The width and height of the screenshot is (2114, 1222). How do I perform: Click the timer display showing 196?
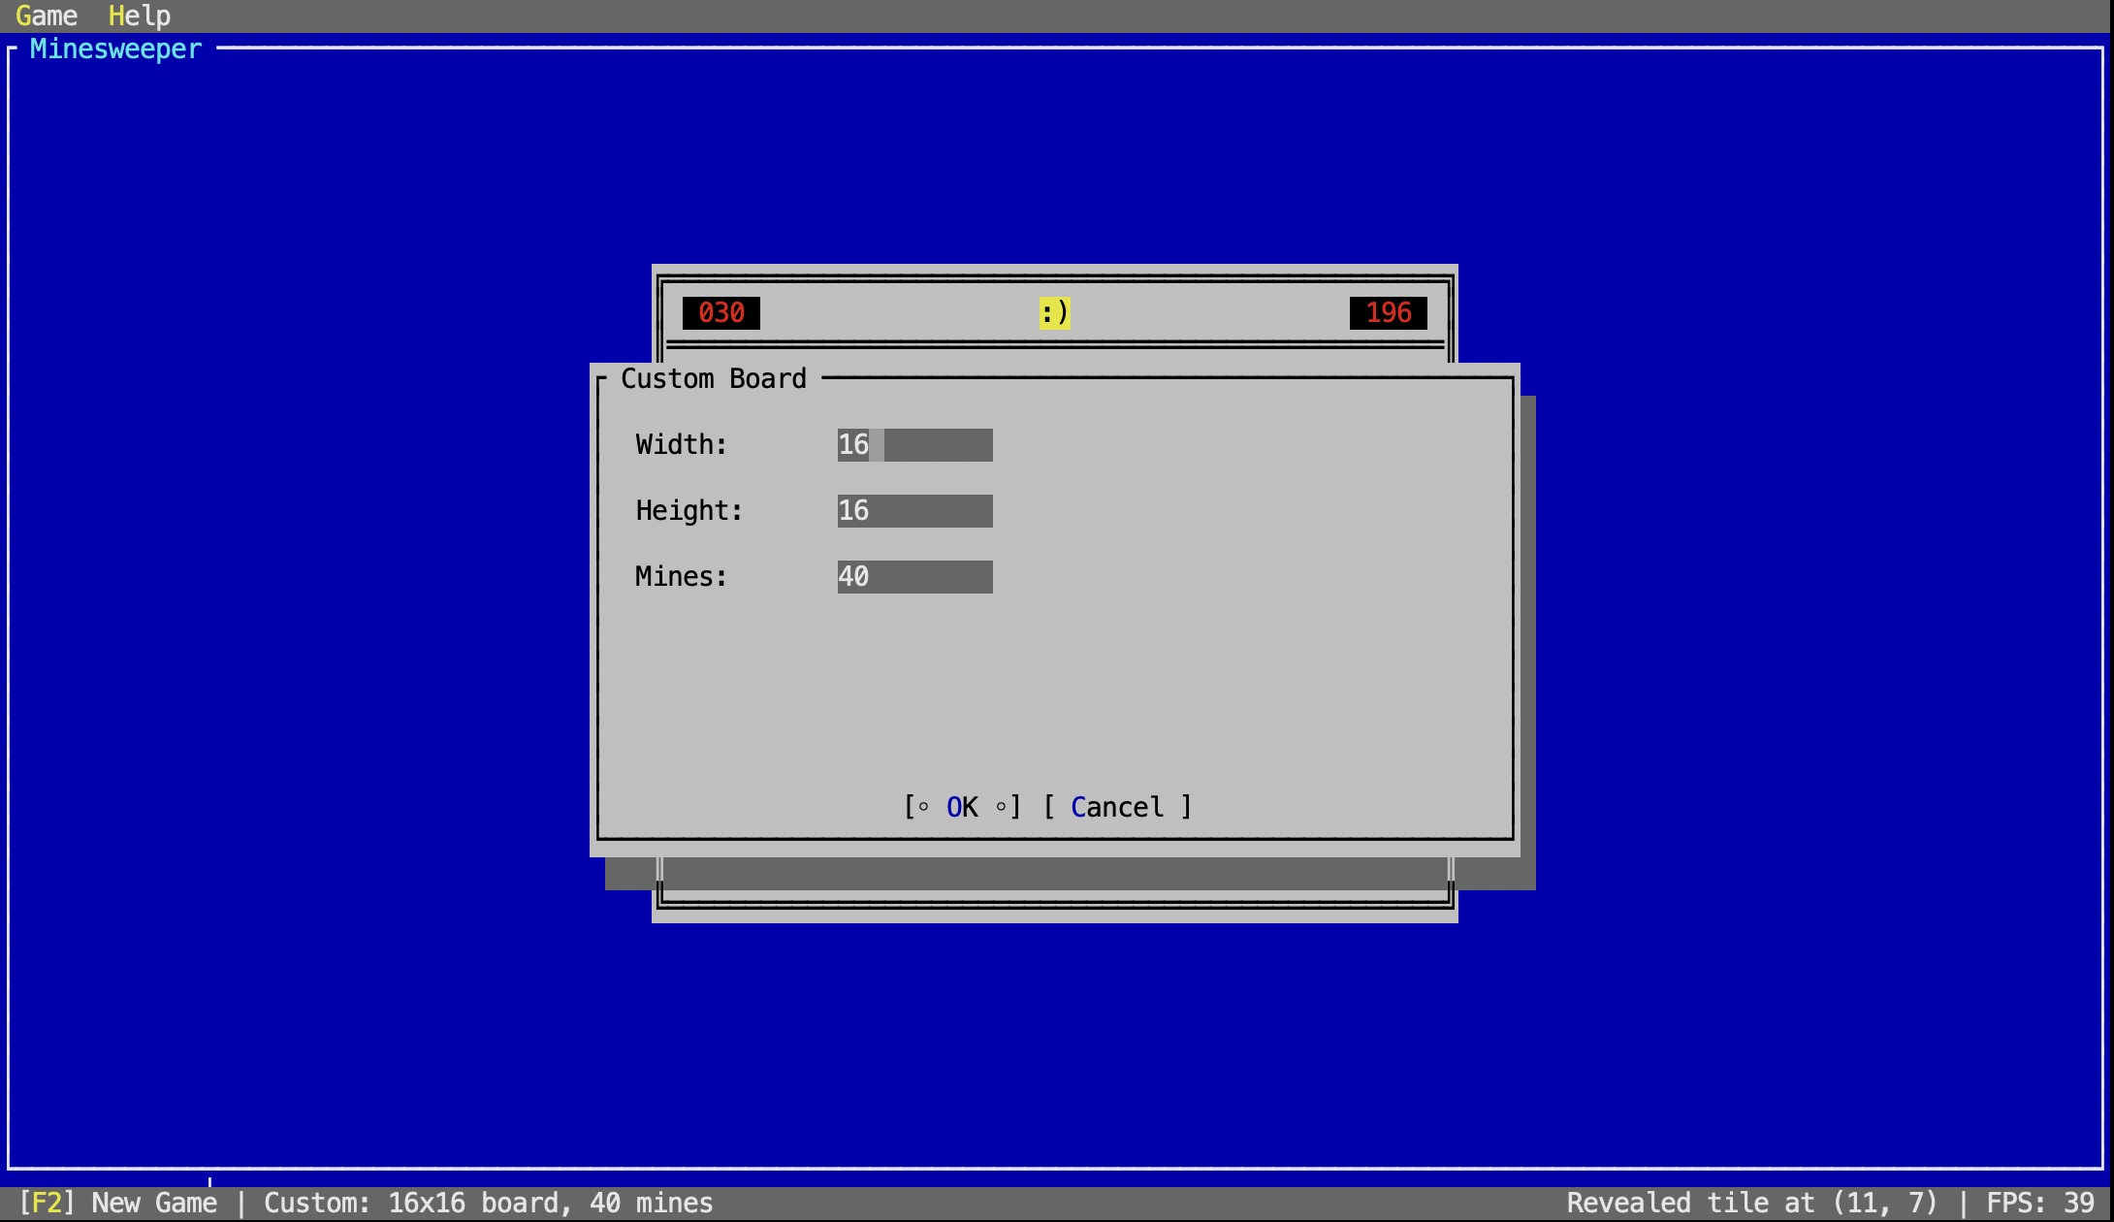point(1388,312)
